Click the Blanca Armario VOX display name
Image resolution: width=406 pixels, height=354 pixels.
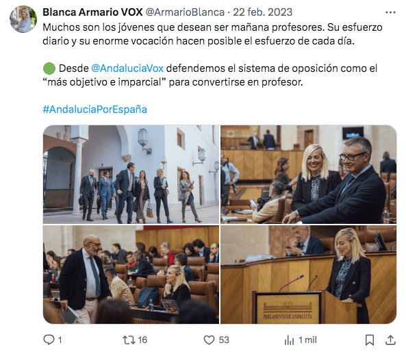pos(92,12)
